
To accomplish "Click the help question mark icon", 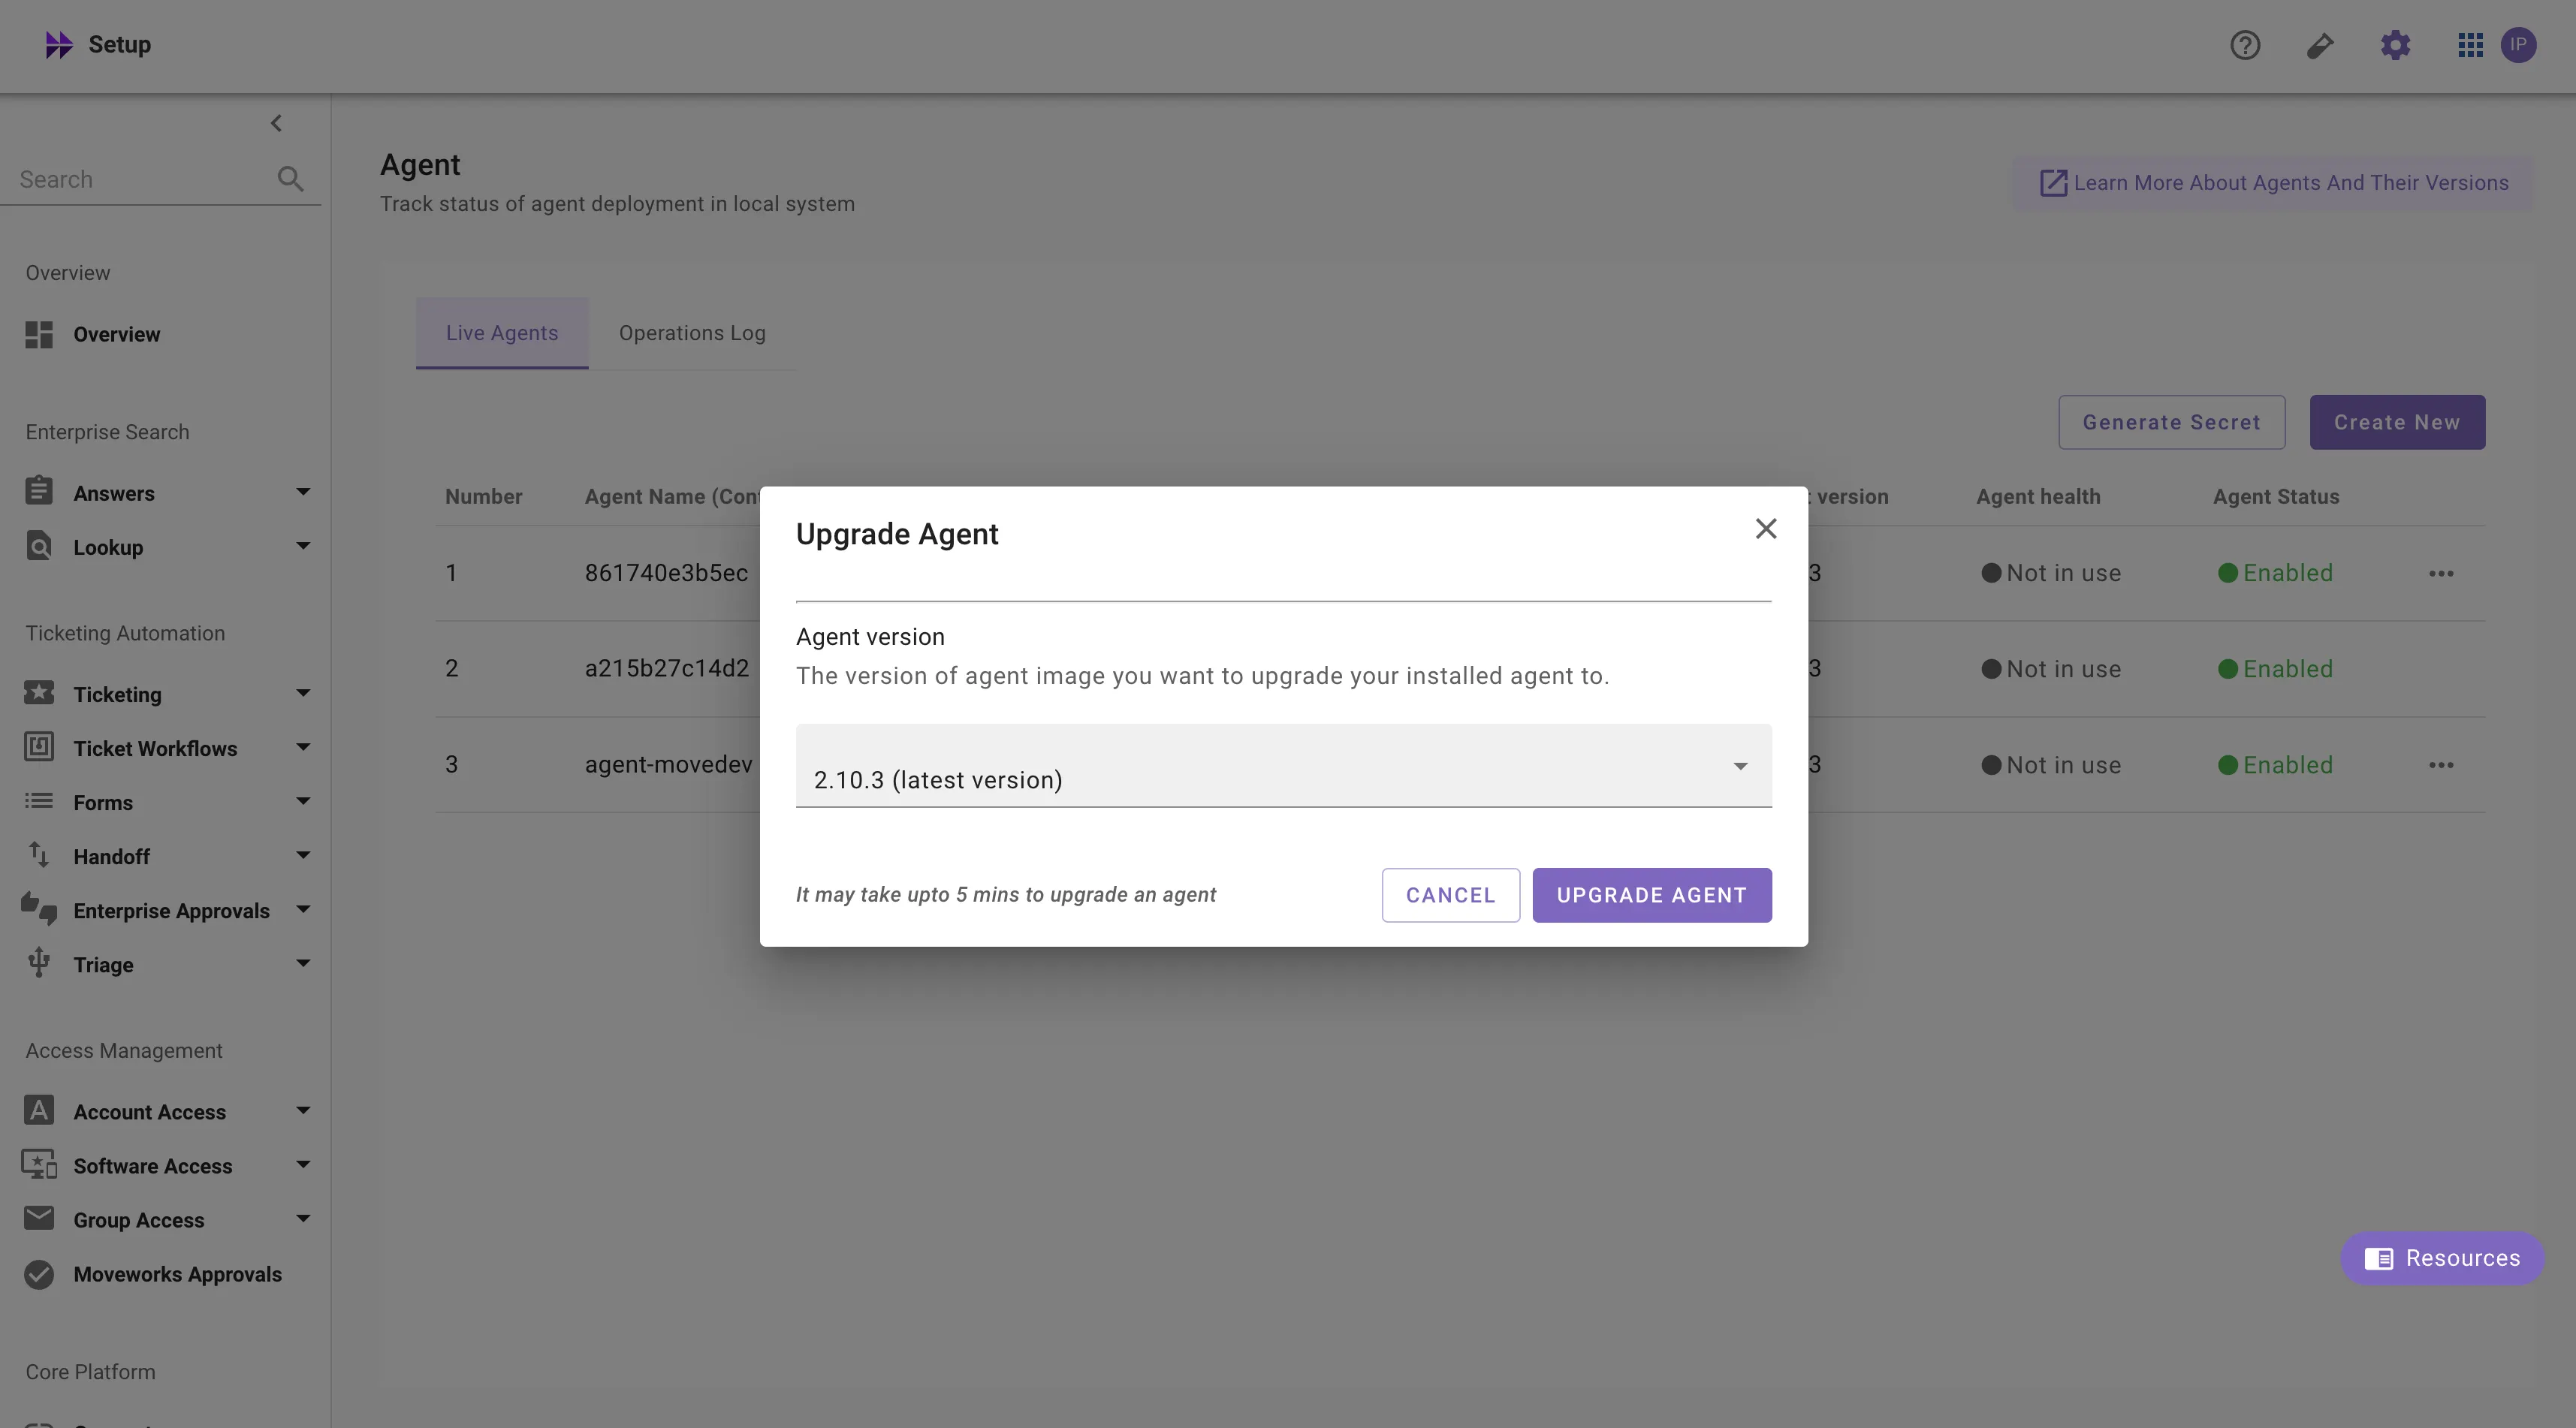I will 2244,45.
